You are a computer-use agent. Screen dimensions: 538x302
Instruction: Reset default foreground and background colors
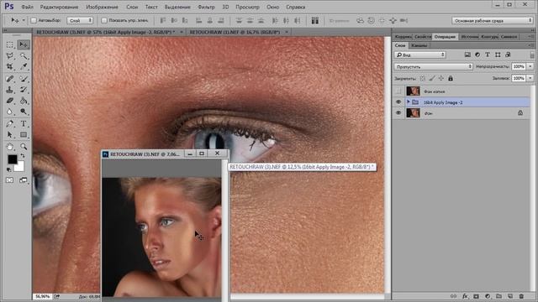tap(8, 169)
